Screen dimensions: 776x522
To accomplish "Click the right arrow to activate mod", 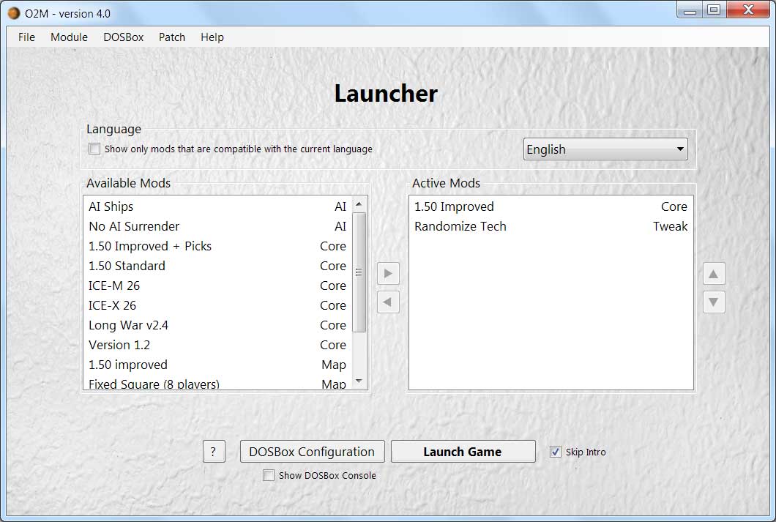I will pos(388,274).
